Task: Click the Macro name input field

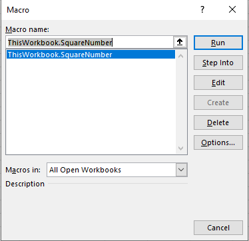Action: coord(90,42)
